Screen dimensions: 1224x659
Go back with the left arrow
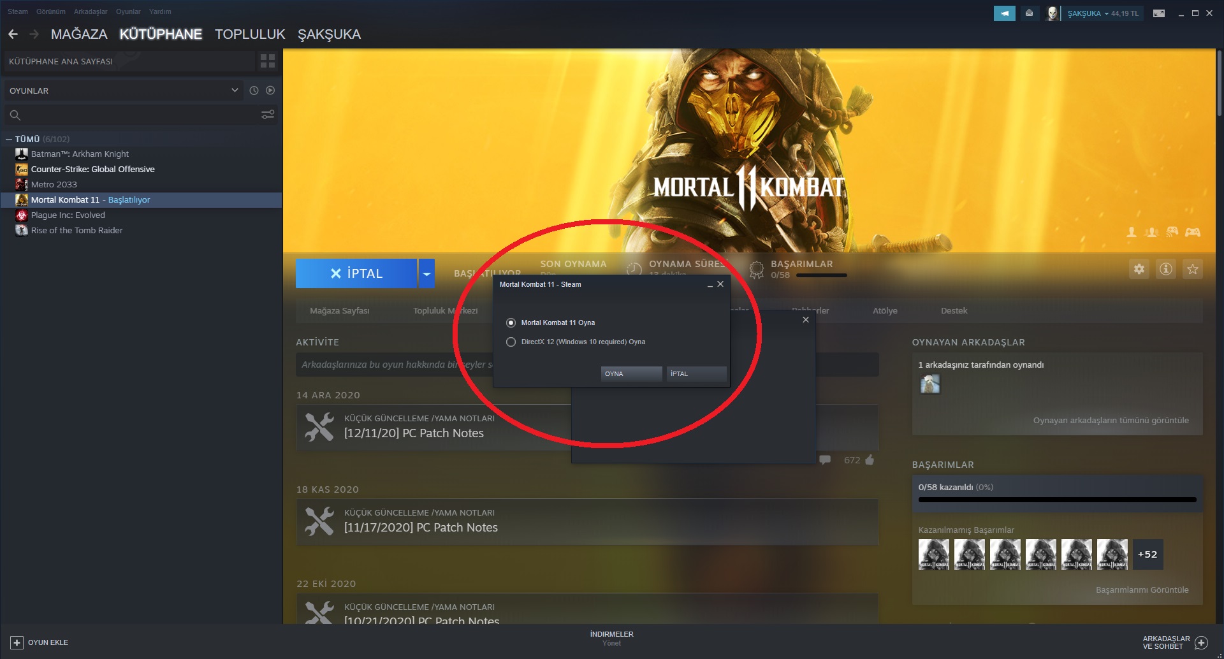click(13, 34)
